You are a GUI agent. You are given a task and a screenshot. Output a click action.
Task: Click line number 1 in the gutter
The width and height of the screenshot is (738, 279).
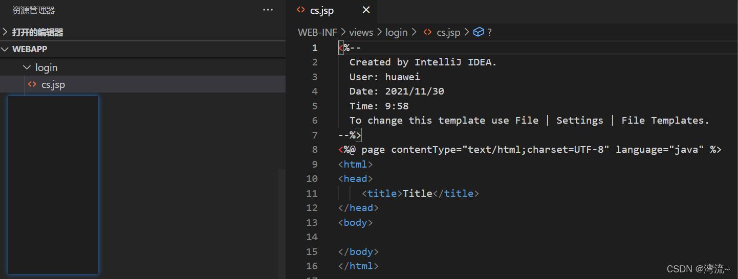pyautogui.click(x=315, y=48)
